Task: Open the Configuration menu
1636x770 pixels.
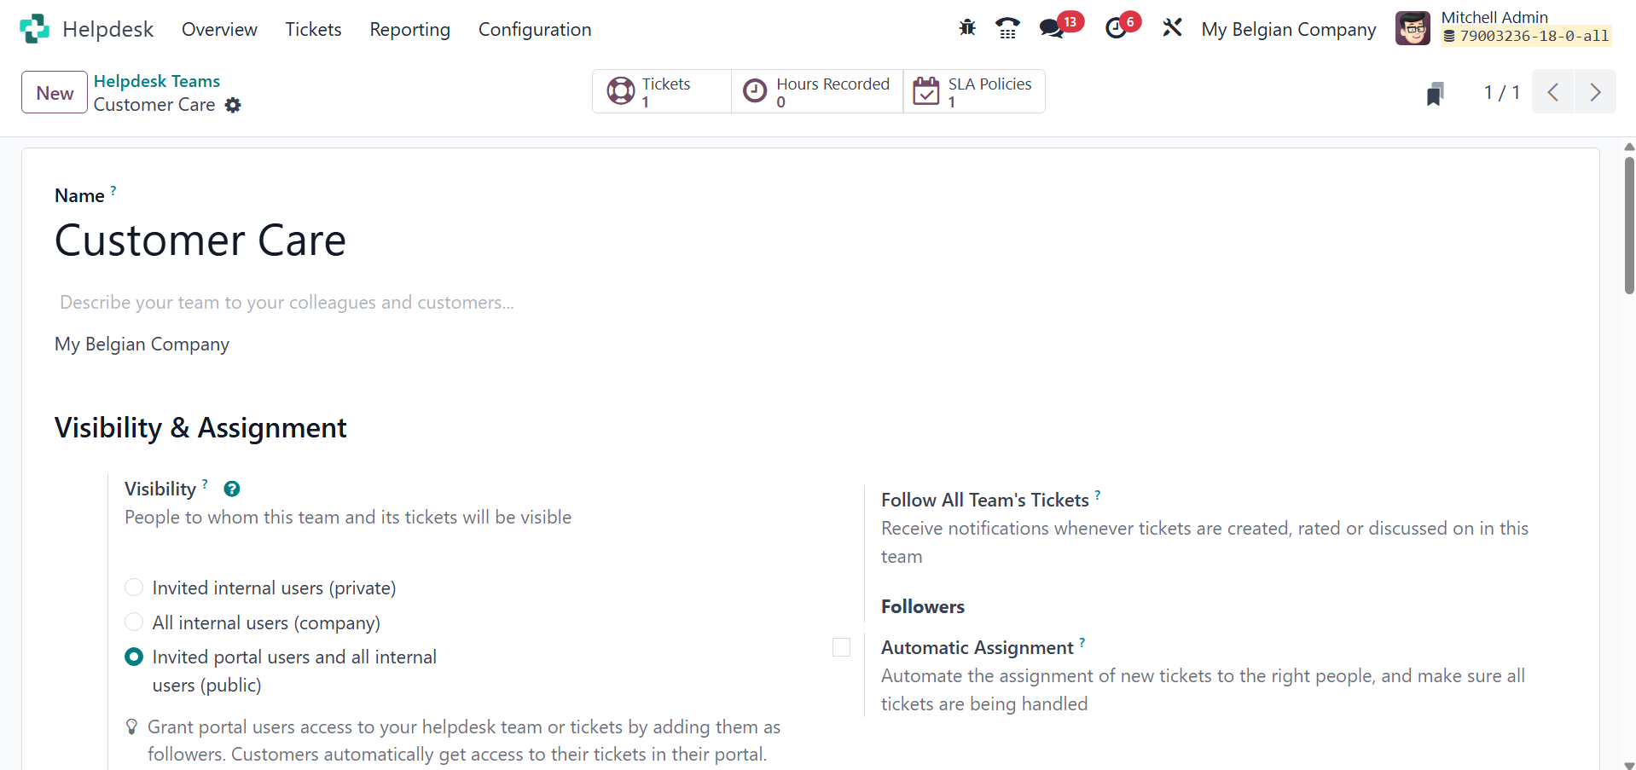Action: click(534, 29)
